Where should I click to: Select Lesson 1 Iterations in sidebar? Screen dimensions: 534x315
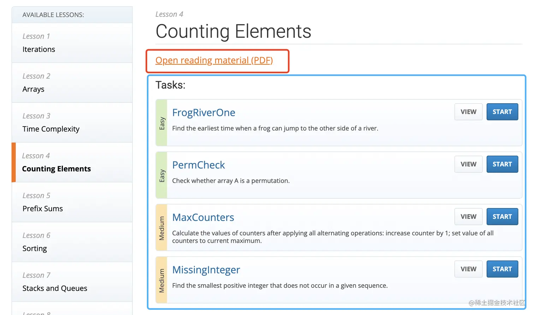[x=72, y=43]
